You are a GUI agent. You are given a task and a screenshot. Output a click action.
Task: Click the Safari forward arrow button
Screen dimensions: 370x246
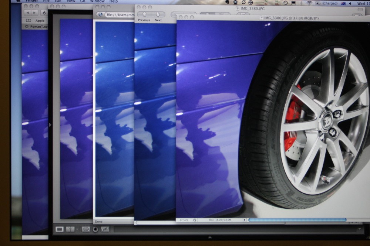pos(35,13)
